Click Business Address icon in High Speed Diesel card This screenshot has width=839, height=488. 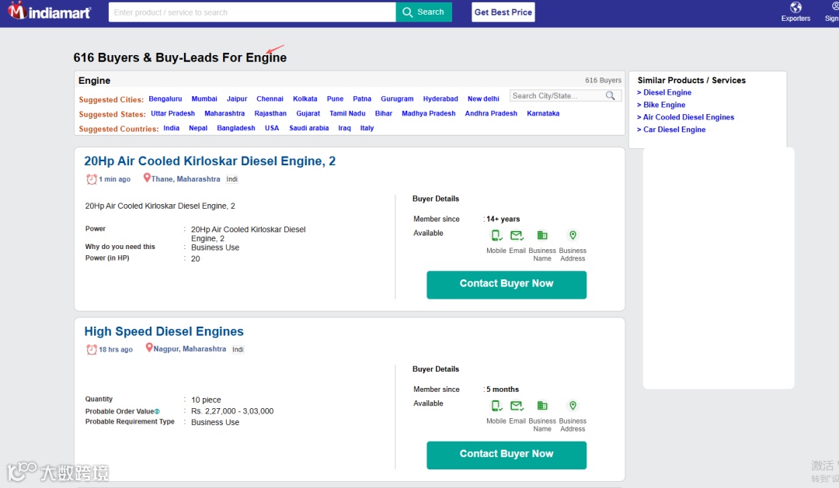tap(573, 406)
